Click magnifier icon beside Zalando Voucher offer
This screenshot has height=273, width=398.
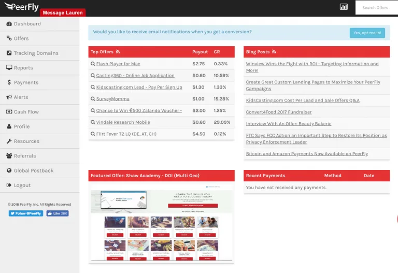pos(93,111)
